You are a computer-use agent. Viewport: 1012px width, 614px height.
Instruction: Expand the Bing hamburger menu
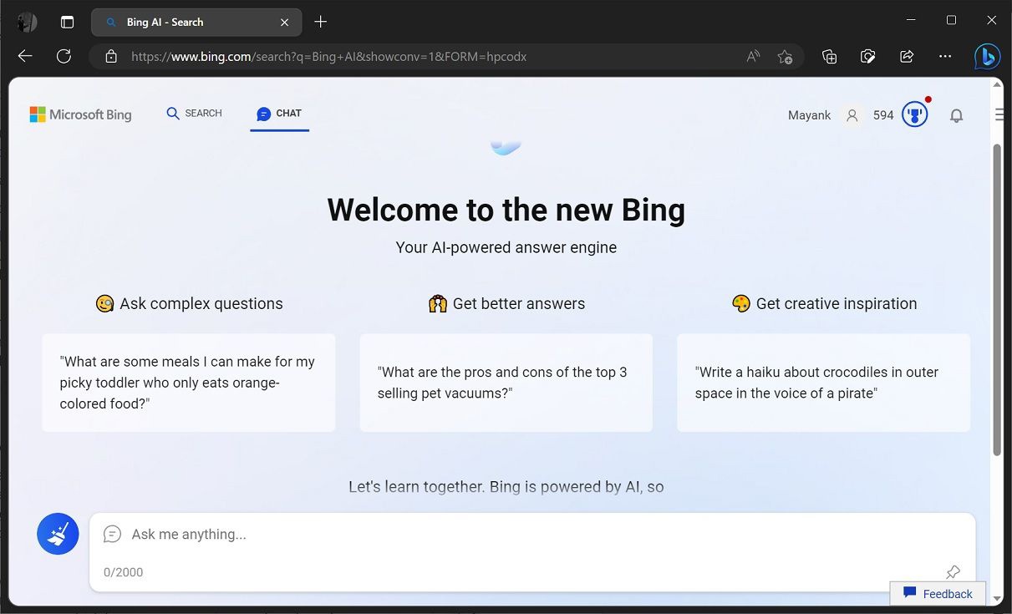click(999, 114)
